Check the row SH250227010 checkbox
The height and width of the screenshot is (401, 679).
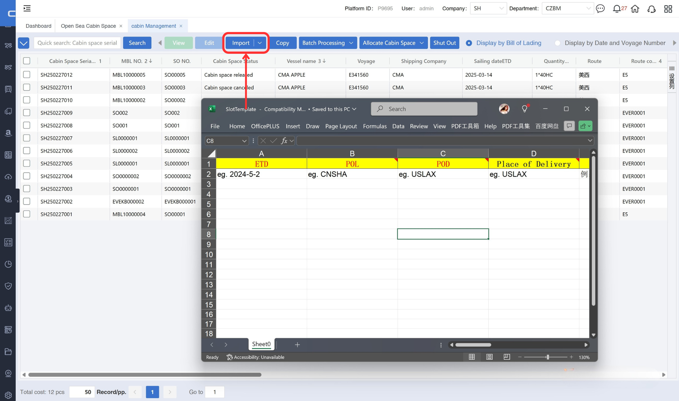click(x=27, y=100)
